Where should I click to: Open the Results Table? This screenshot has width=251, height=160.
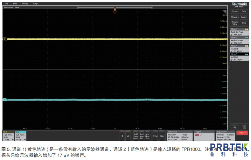[235, 23]
